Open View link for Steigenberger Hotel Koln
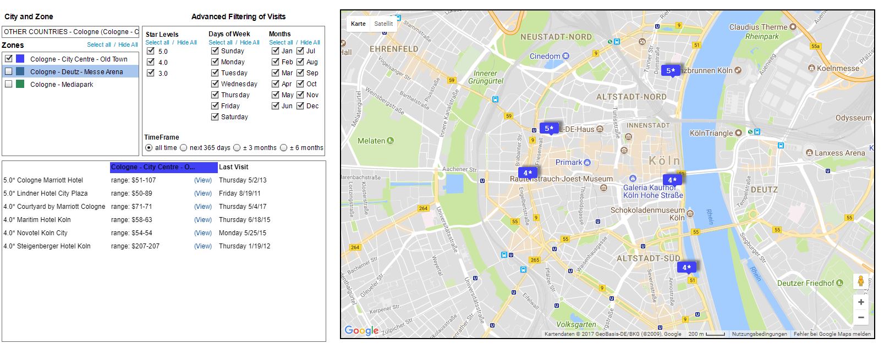This screenshot has height=349, width=884. pos(203,246)
